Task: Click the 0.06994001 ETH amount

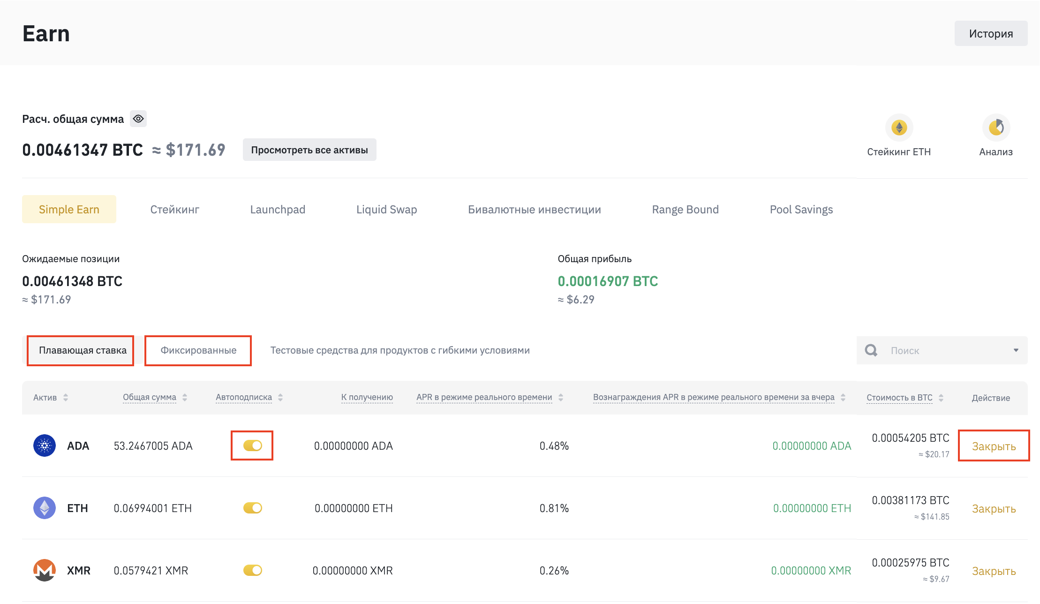Action: coord(153,508)
